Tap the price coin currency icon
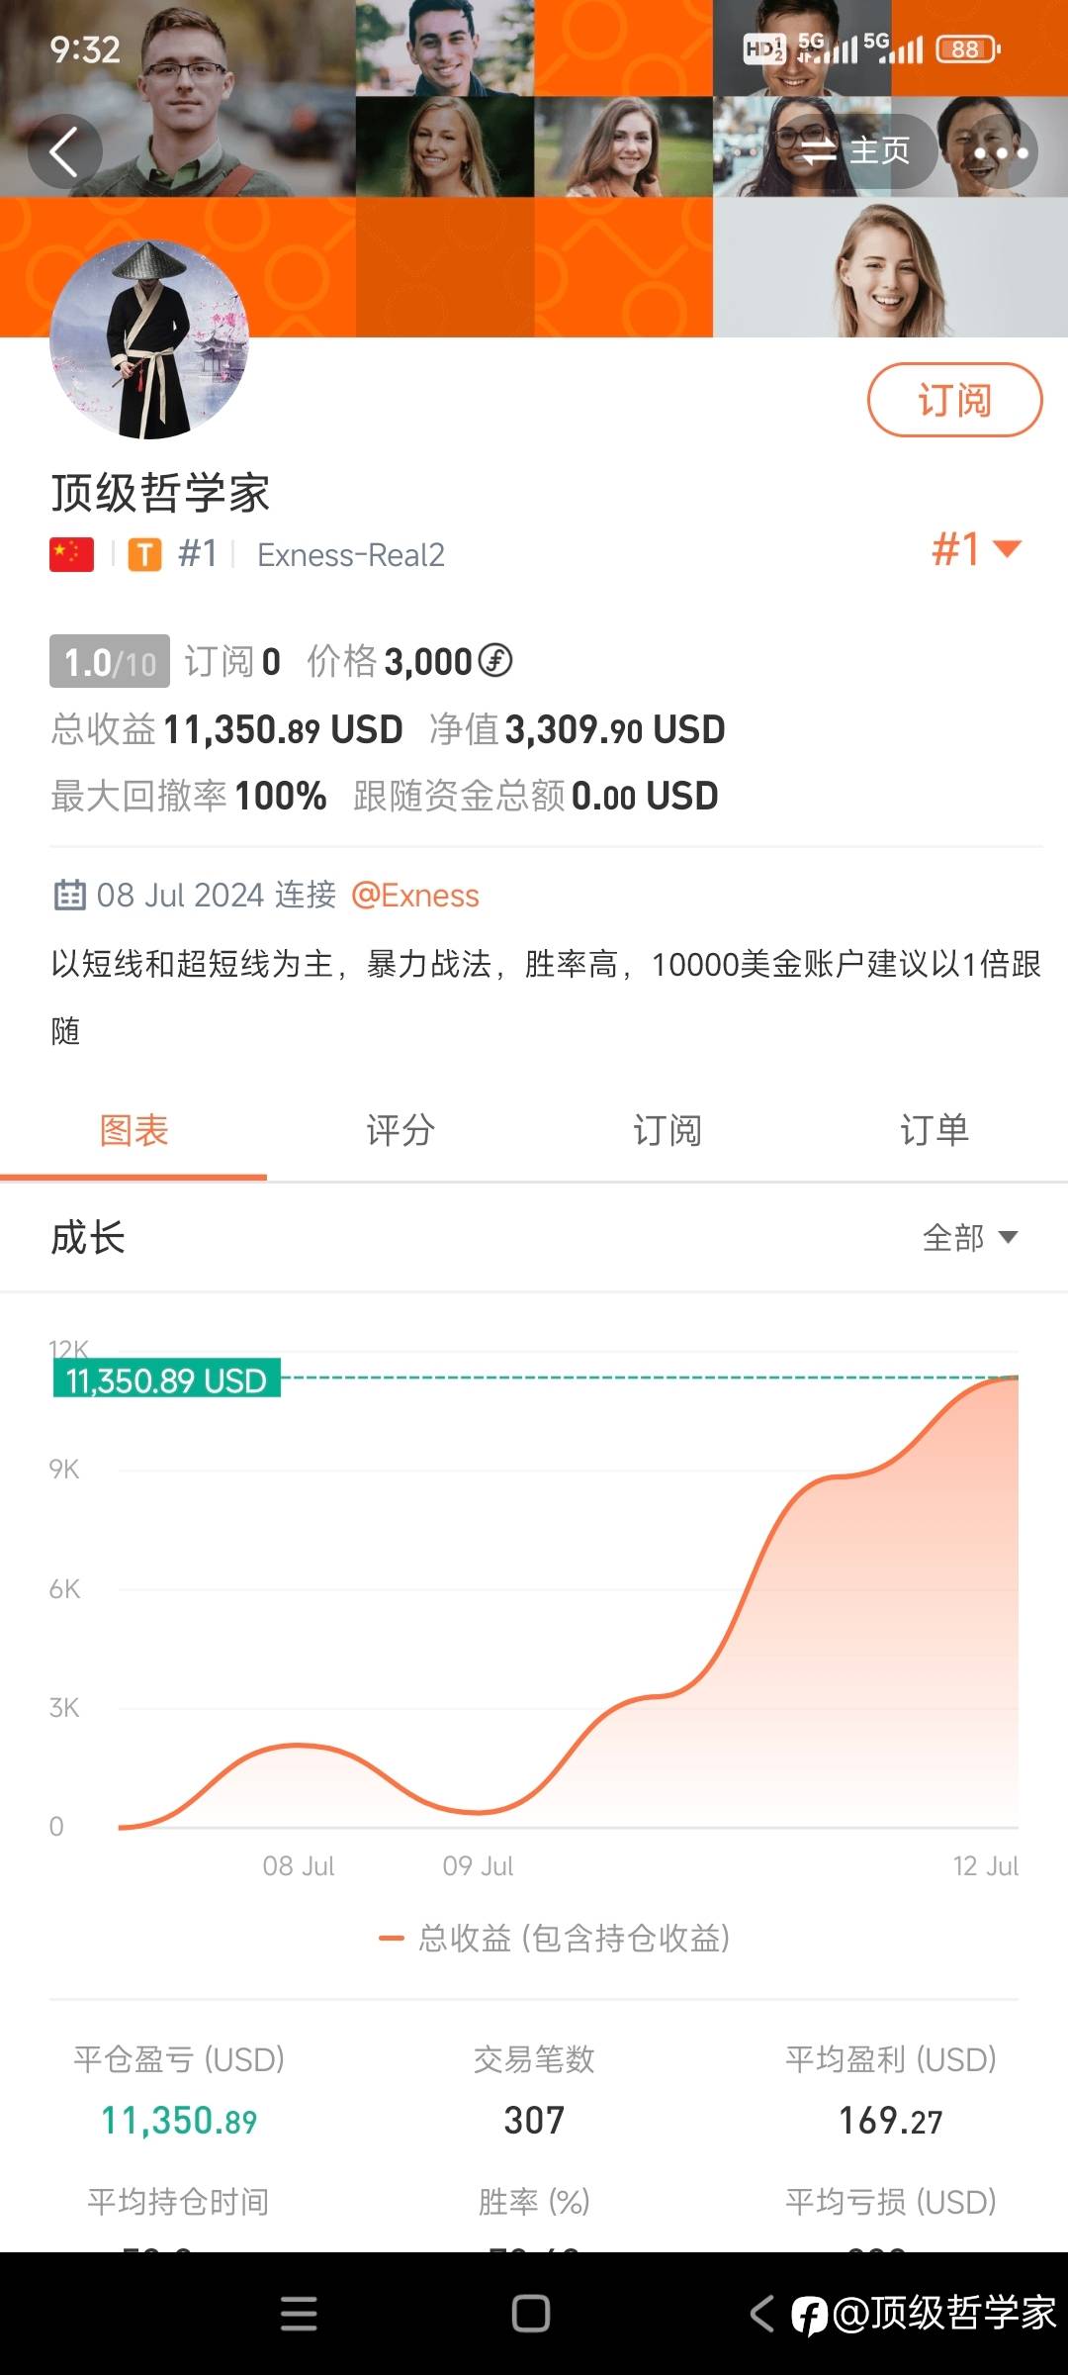 click(494, 660)
